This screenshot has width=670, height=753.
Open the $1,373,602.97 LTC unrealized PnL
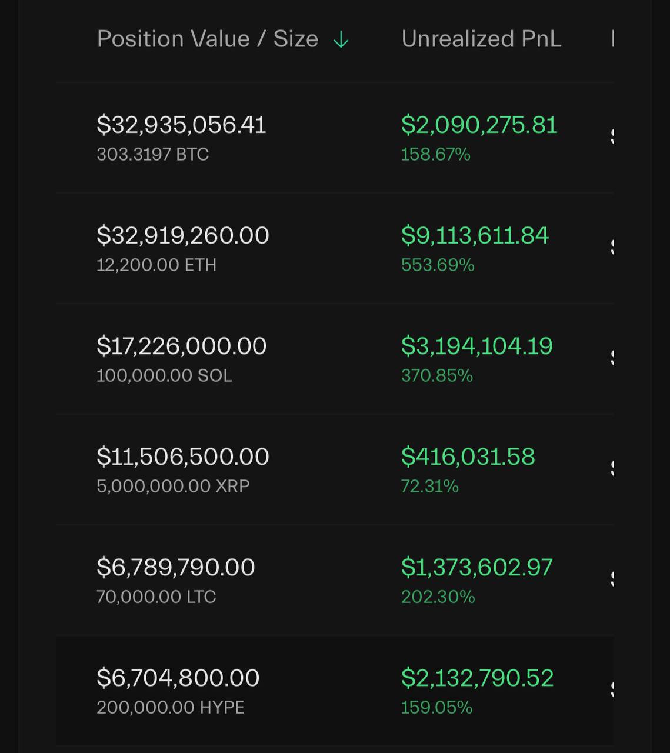[x=477, y=567]
